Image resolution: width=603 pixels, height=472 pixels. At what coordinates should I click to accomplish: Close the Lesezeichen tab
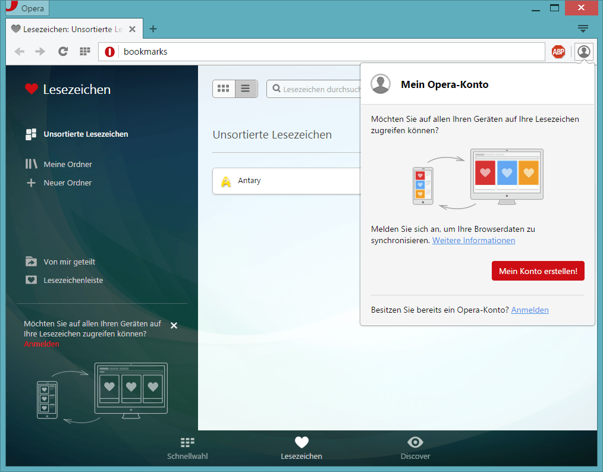pos(132,29)
